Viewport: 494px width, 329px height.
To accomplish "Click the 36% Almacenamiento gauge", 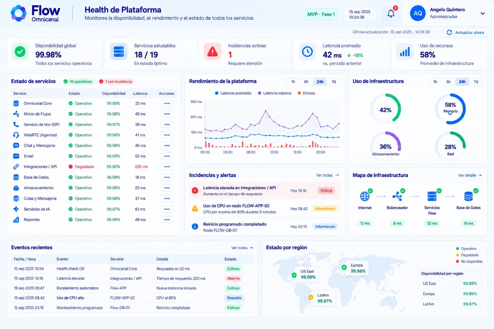I will coord(385,147).
